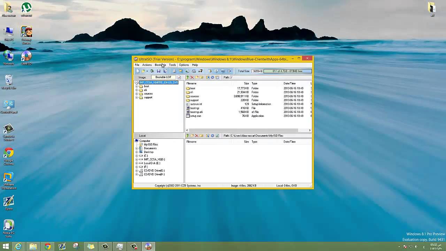This screenshot has height=251, width=446.
Task: Expand the boot folder in the image tree
Action: pos(137,86)
